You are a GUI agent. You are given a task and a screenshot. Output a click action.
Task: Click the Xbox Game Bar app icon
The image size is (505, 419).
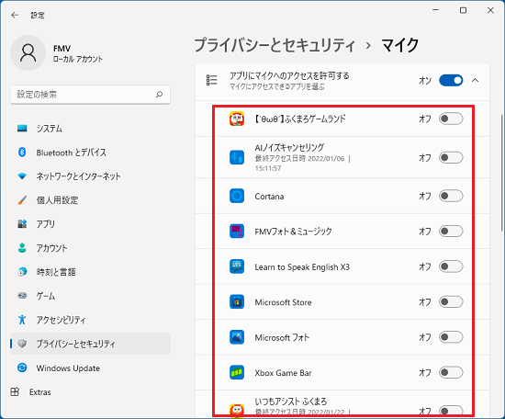tap(237, 372)
